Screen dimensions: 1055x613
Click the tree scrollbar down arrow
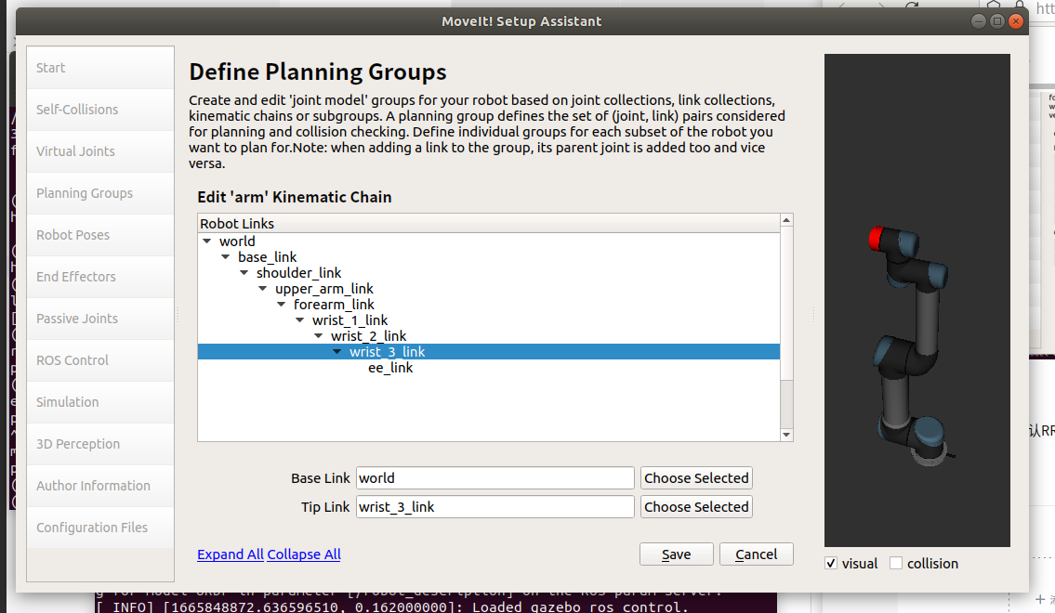[x=786, y=434]
